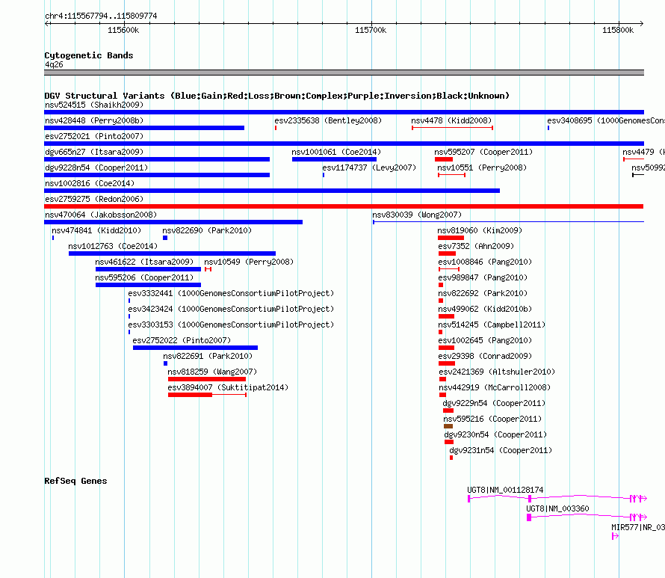665x578 pixels.
Task: Click nsv1012763 (Coe2014) label
Action: coord(113,246)
